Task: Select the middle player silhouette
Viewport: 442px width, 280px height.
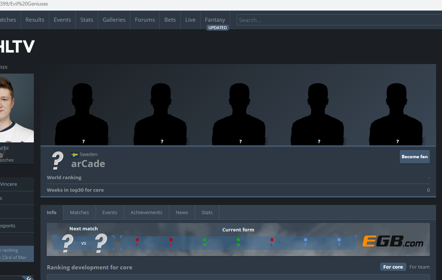Action: click(239, 114)
